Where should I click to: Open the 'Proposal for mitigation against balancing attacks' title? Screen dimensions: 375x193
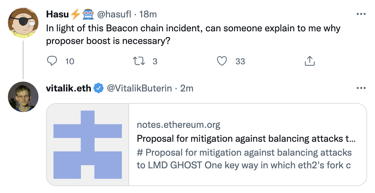click(246, 138)
